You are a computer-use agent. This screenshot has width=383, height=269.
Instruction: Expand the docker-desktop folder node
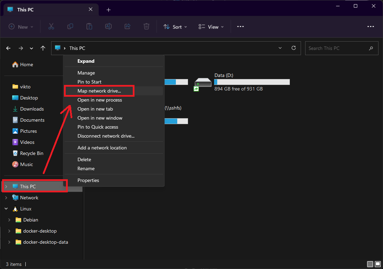point(9,231)
